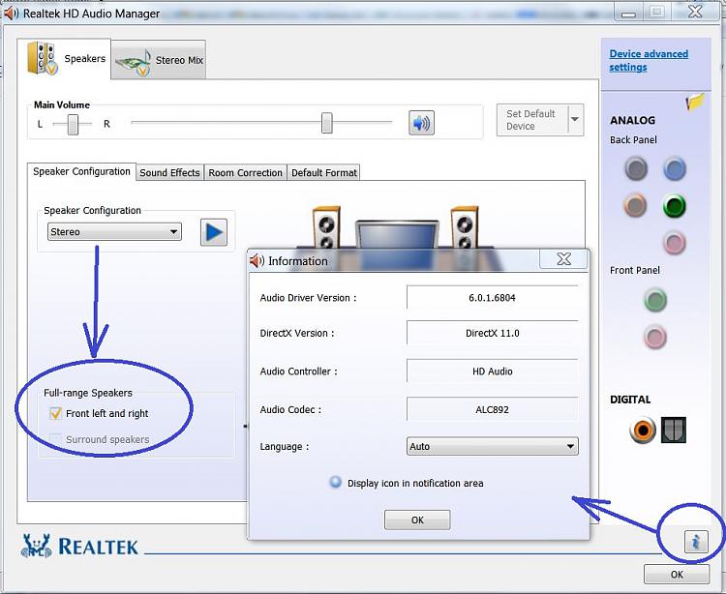Click the mute speaker icon beside Main Volume

pos(421,123)
